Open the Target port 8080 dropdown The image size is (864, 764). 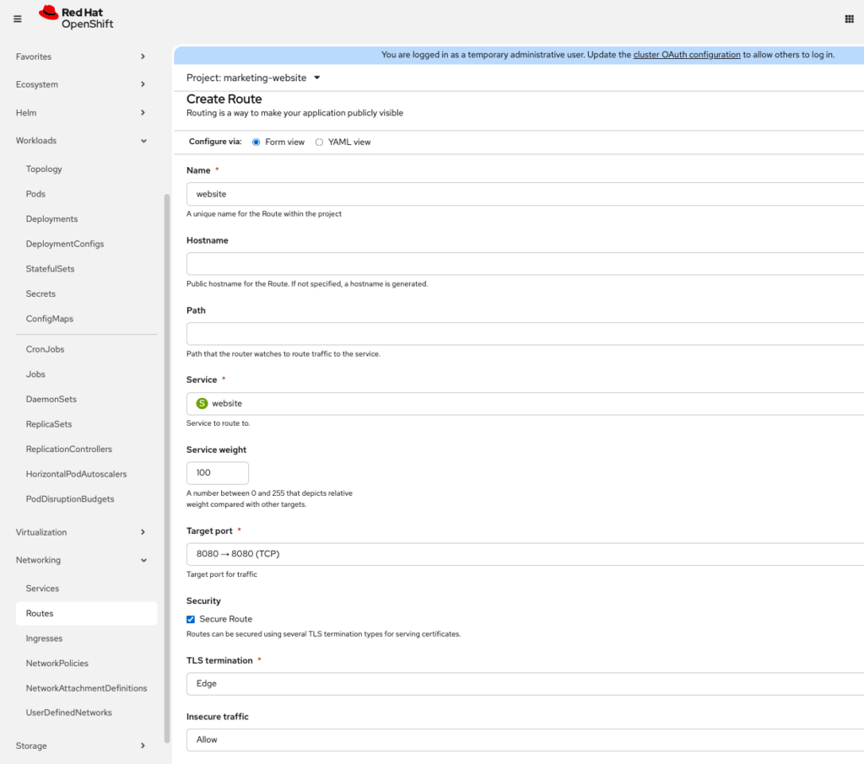click(x=523, y=554)
